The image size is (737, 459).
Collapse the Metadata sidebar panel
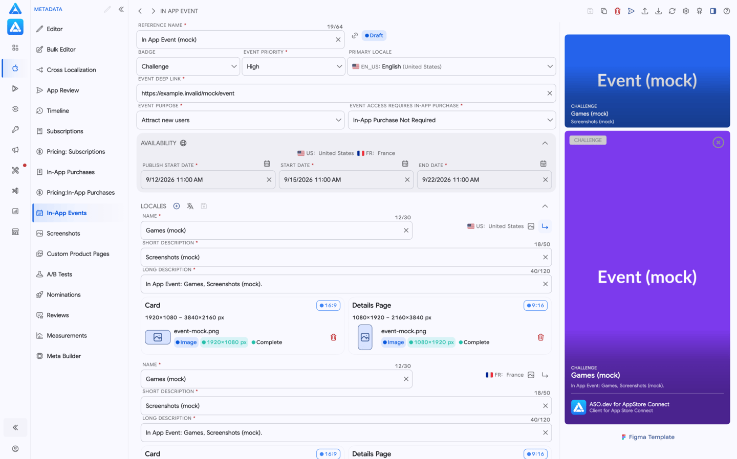121,9
